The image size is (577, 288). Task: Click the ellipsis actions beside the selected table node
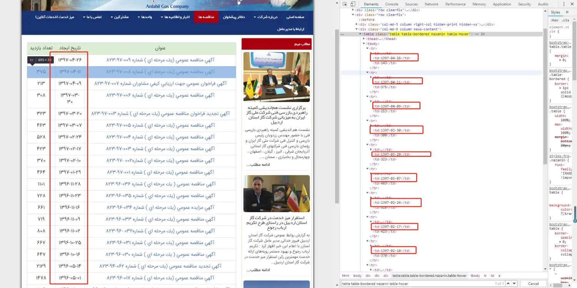tap(342, 34)
